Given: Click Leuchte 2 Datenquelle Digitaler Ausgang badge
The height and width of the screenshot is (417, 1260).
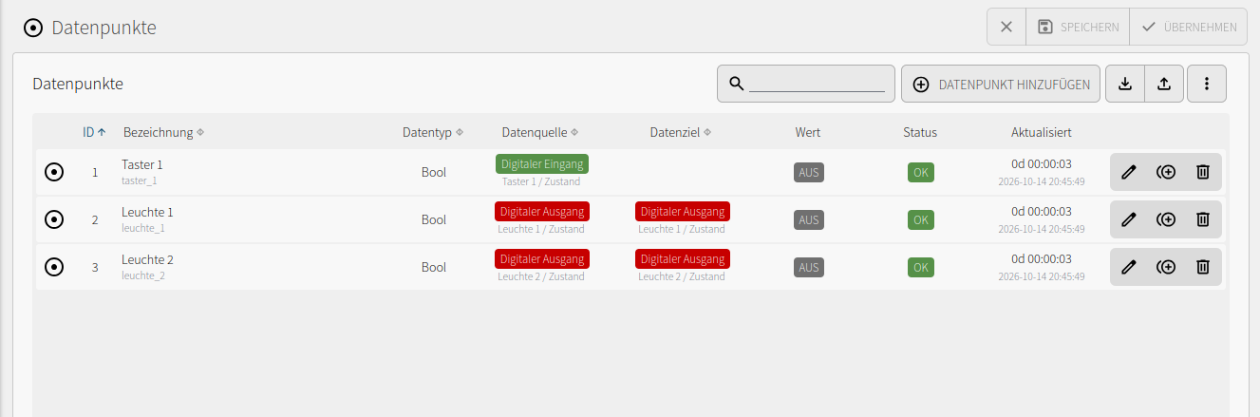Looking at the screenshot, I should point(541,258).
